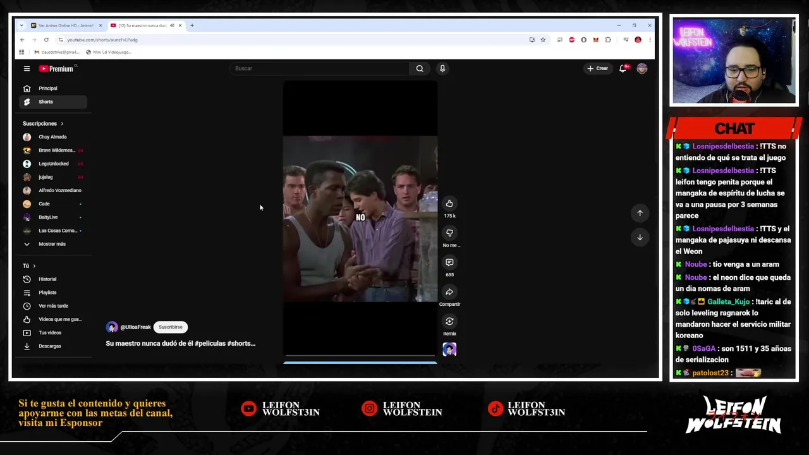Image resolution: width=809 pixels, height=455 pixels.
Task: Open the Gmail bookmark
Action: [57, 52]
